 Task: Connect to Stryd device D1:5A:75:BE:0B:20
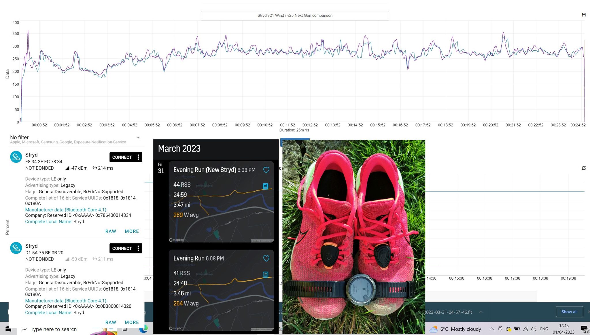point(122,248)
